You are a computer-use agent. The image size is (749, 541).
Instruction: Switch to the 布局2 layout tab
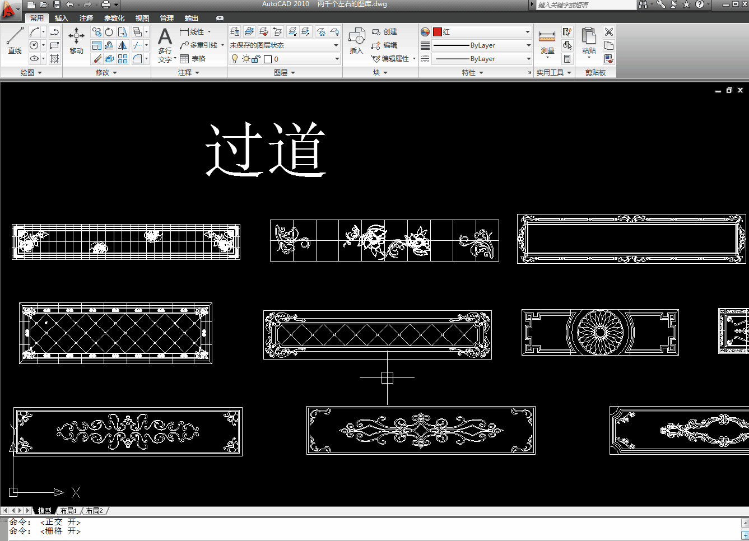94,511
